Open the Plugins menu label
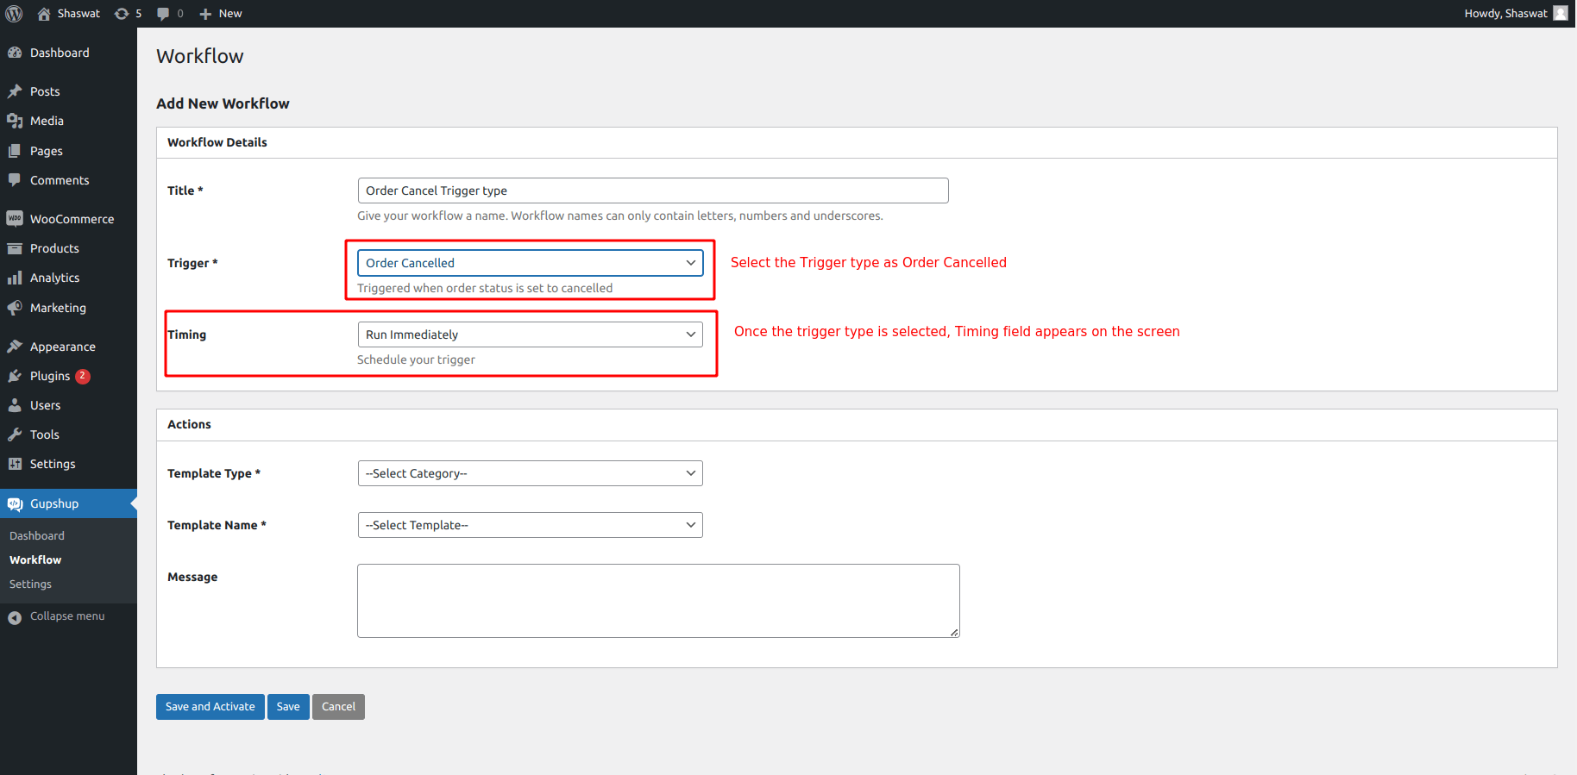1577x775 pixels. point(50,376)
